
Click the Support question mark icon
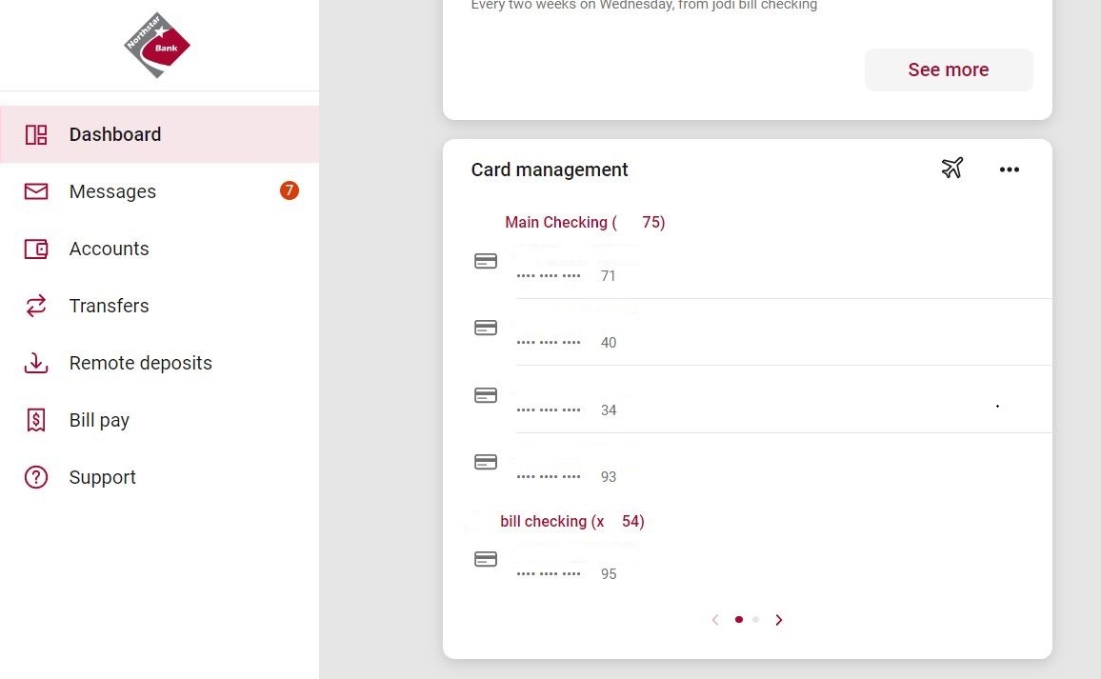click(36, 477)
